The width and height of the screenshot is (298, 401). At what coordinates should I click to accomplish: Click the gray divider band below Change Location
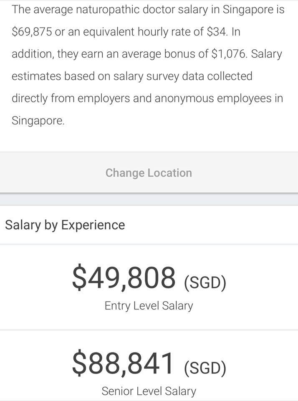[x=149, y=199]
